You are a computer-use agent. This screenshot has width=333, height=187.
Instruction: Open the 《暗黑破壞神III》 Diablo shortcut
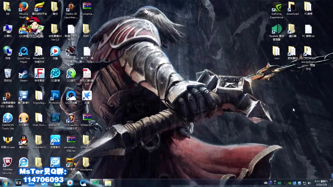tap(8, 99)
